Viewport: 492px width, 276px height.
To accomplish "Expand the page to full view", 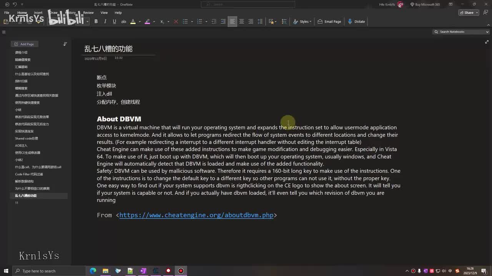I will pos(487,42).
